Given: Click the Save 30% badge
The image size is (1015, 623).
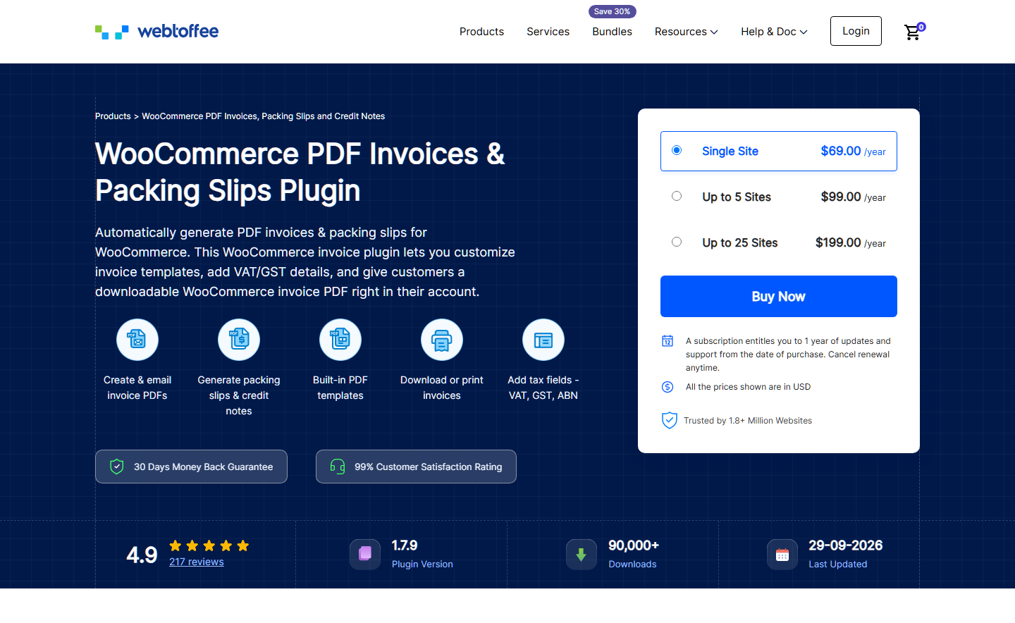Looking at the screenshot, I should point(613,11).
